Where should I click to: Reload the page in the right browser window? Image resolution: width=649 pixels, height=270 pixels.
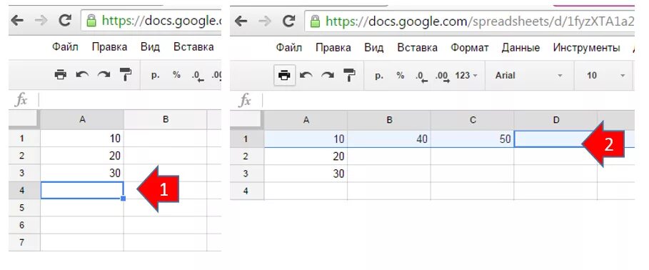tap(288, 21)
